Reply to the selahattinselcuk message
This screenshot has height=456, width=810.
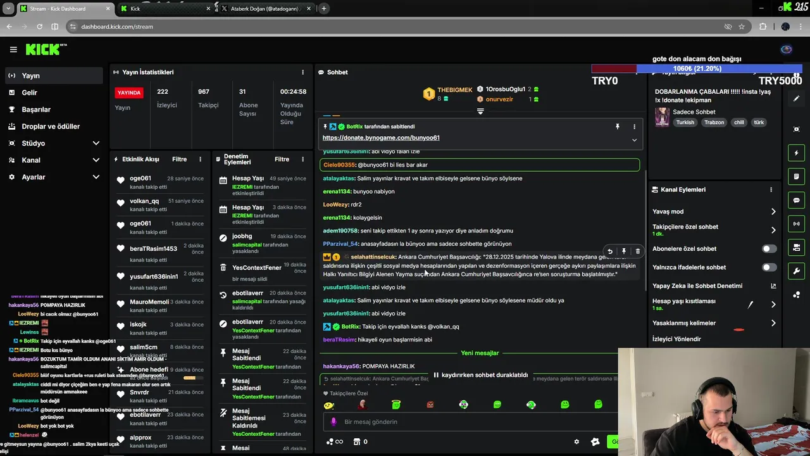point(610,251)
